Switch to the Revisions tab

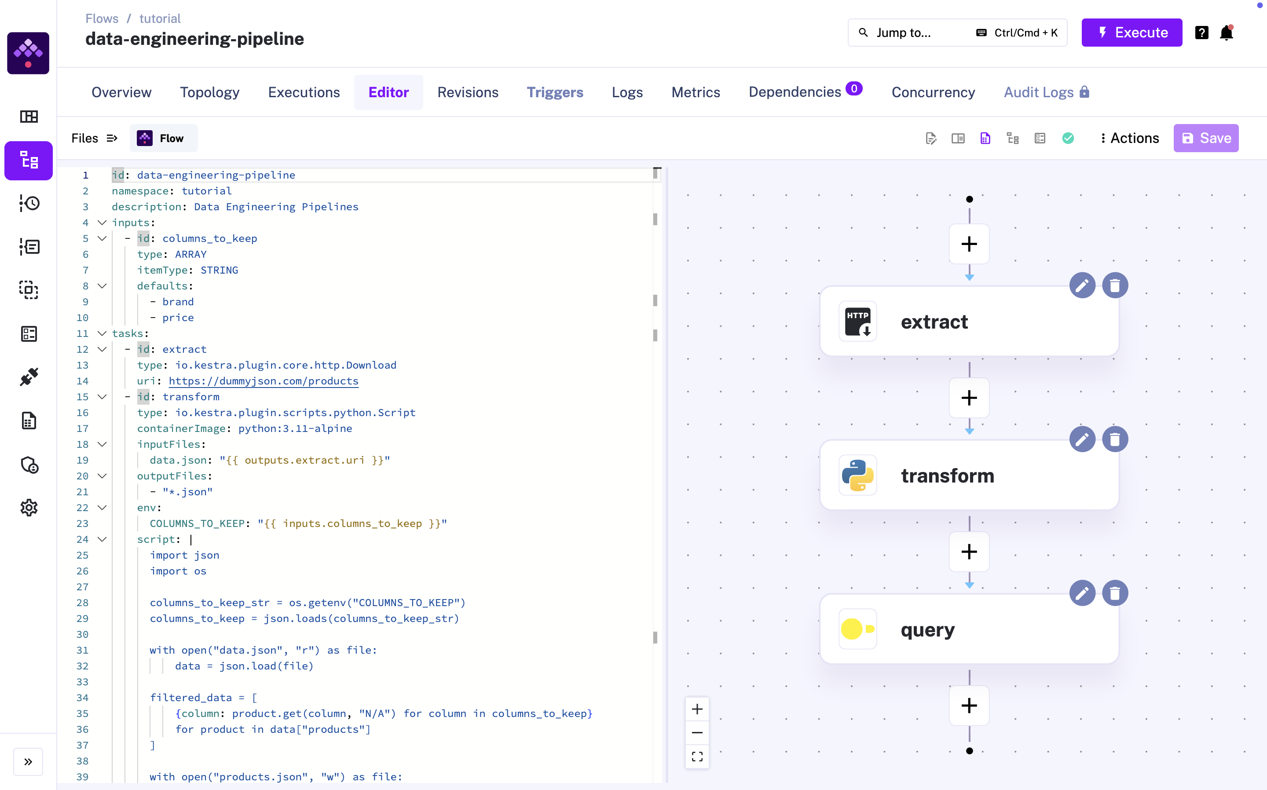468,92
